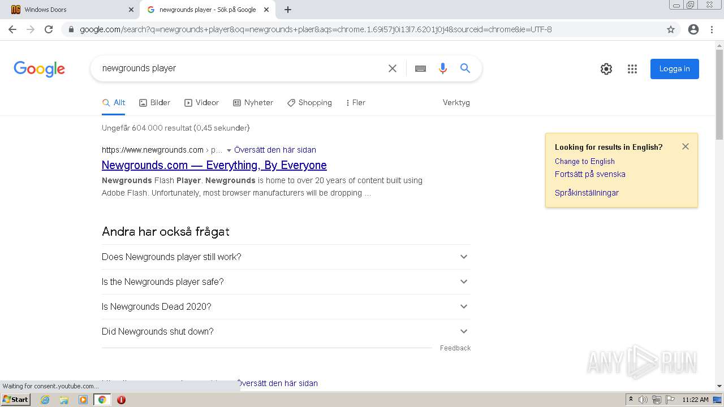Click the red Opera taskbar icon
The image size is (724, 407).
click(x=121, y=400)
